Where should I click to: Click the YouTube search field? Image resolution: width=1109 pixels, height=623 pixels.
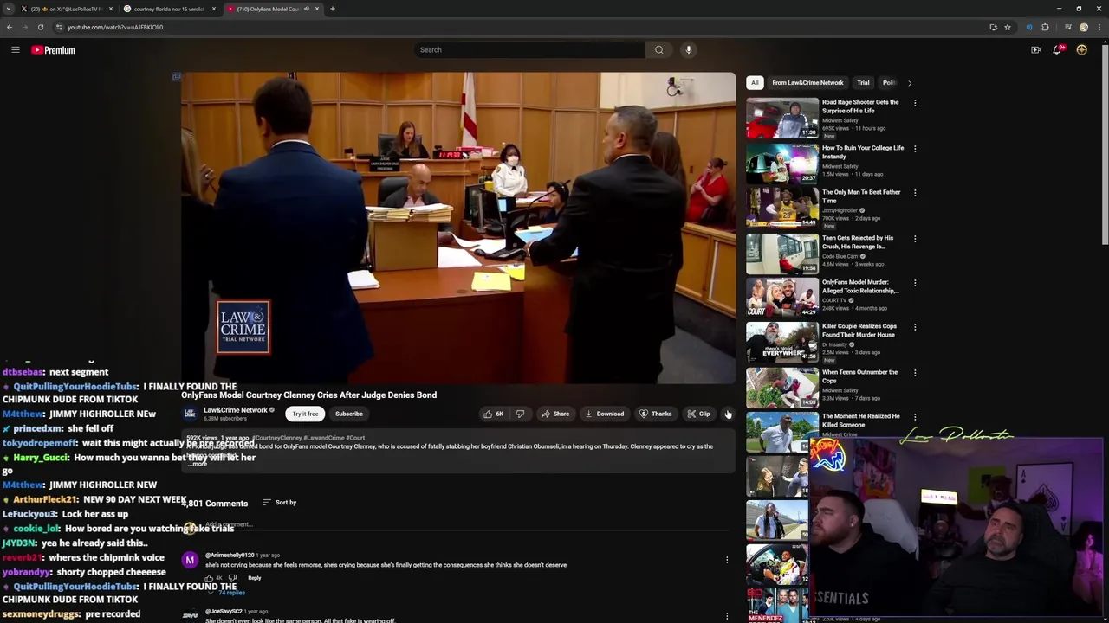tap(529, 50)
